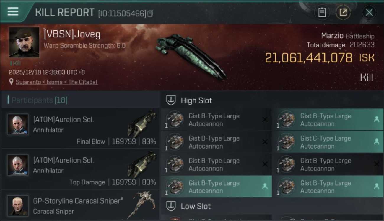Image resolution: width=384 pixels, height=221 pixels.
Task: Copy the kill report ID icon
Action: click(x=150, y=14)
